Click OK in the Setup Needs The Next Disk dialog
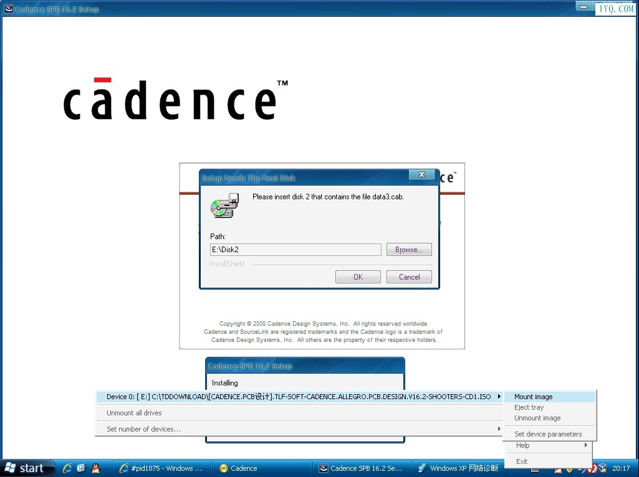The image size is (639, 477). pos(358,276)
